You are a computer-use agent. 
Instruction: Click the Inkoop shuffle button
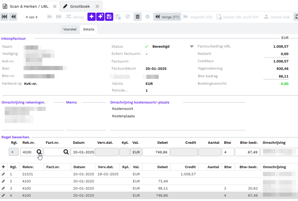(74, 17)
